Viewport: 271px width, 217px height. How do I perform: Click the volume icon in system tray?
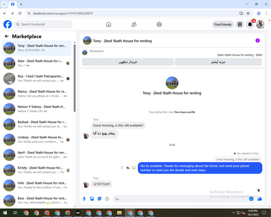(243, 213)
